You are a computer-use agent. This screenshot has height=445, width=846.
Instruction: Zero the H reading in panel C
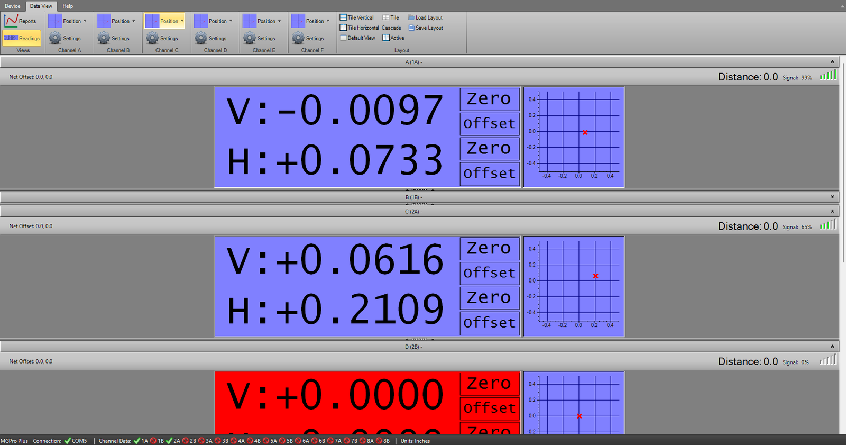[x=490, y=298]
